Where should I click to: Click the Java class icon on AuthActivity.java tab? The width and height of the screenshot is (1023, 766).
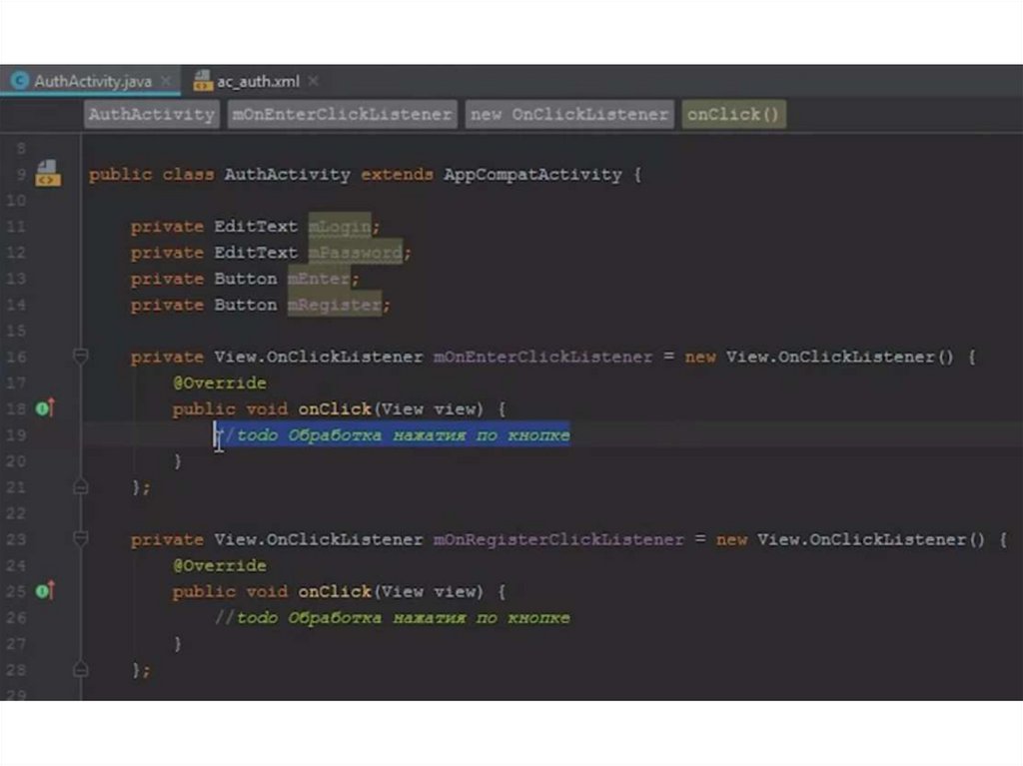[x=20, y=80]
